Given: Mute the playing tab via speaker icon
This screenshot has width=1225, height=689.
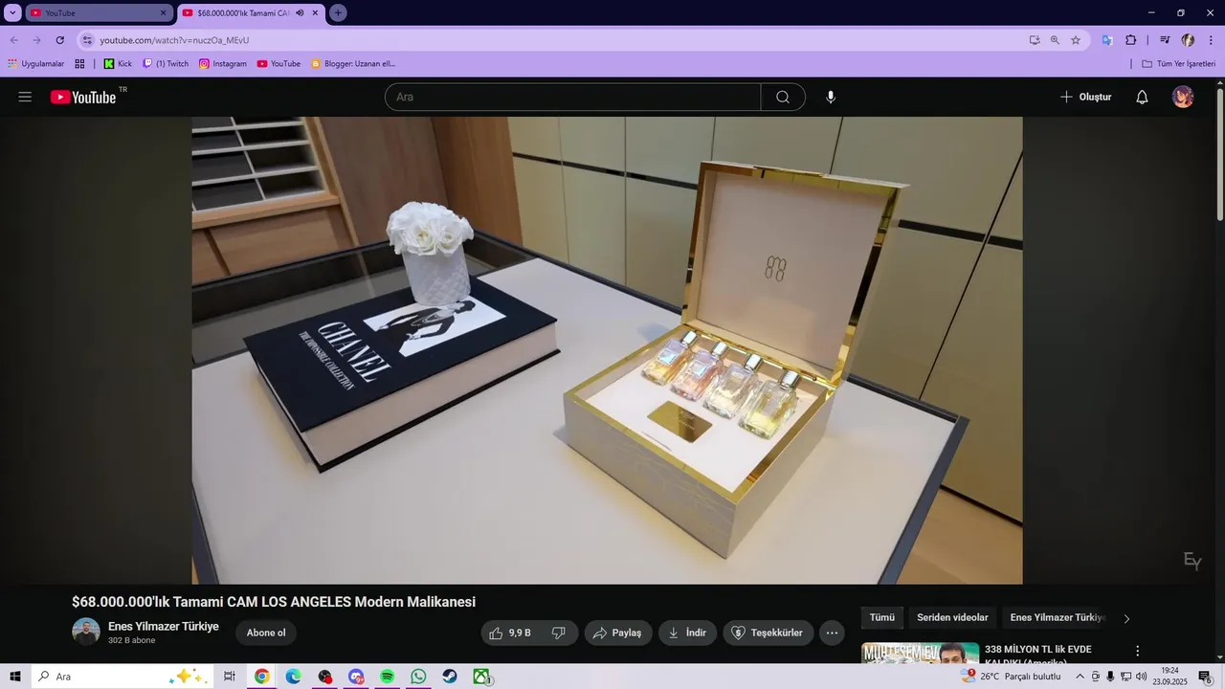Looking at the screenshot, I should click(x=300, y=13).
